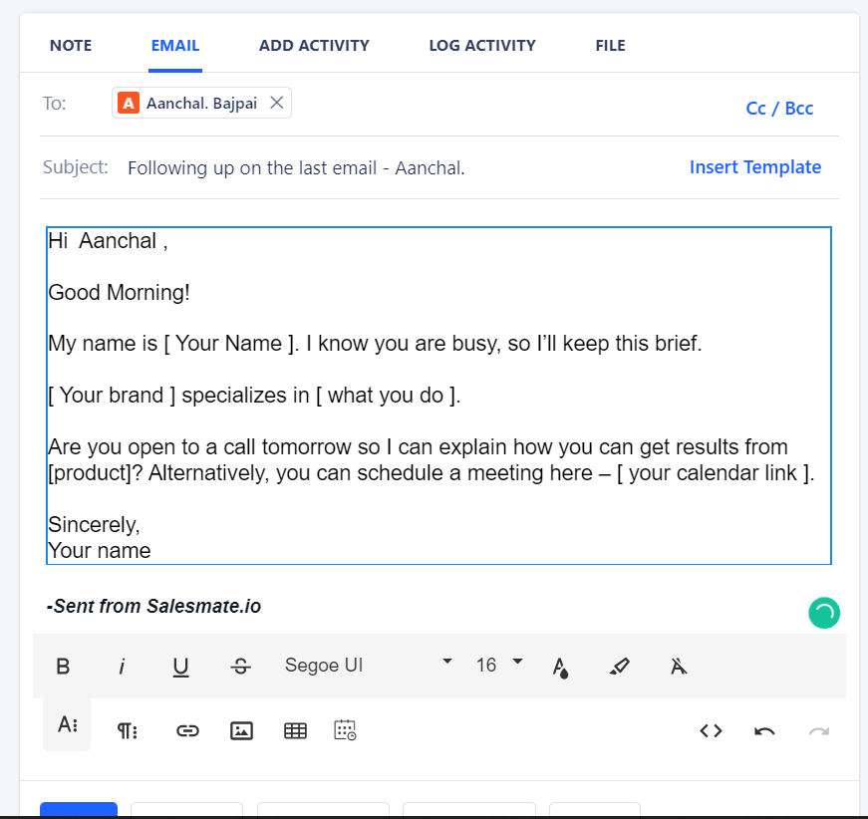Insert calendar meeting link
The height and width of the screenshot is (819, 868).
point(345,730)
